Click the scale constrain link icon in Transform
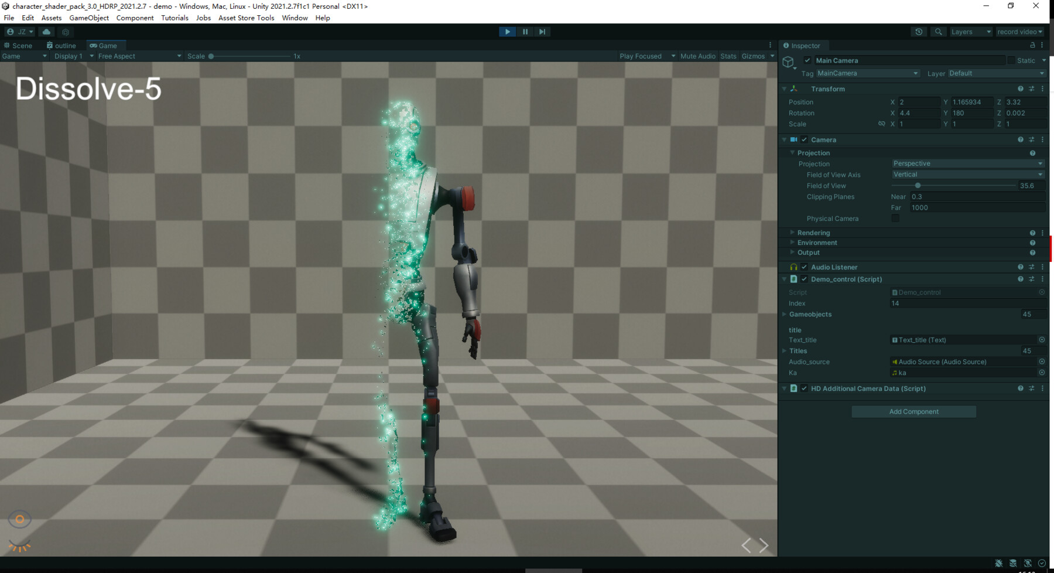 [882, 124]
